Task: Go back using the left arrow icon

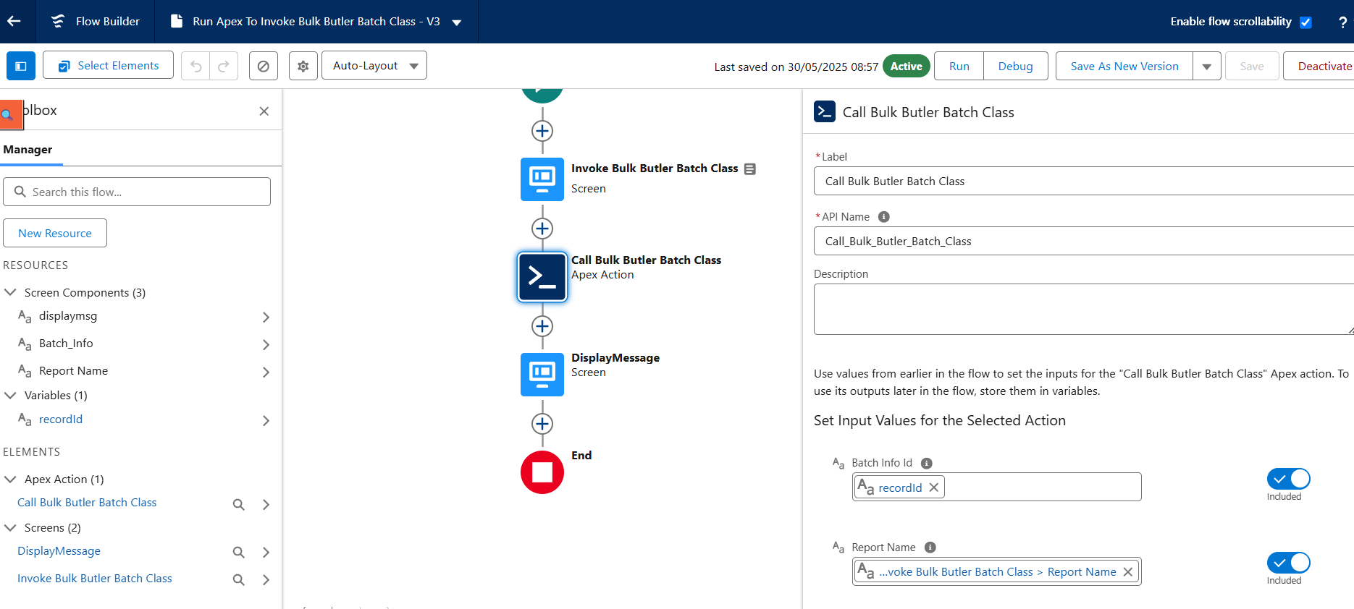Action: [x=14, y=21]
